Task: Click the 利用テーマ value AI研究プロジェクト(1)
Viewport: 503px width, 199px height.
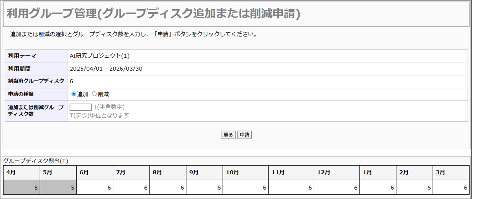Action: coord(99,56)
